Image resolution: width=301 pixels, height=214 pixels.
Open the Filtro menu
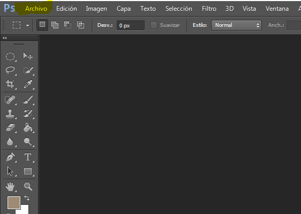tap(209, 9)
